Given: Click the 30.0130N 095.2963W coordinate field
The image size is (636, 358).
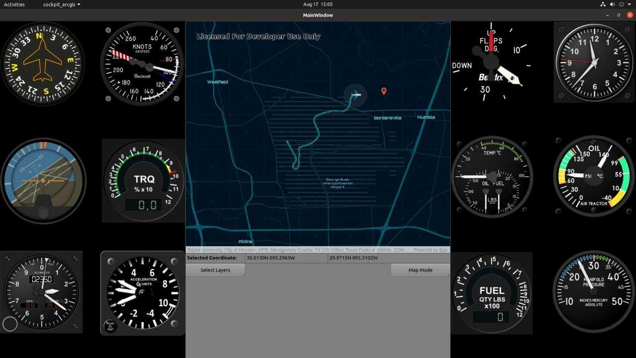Looking at the screenshot, I should (x=286, y=258).
